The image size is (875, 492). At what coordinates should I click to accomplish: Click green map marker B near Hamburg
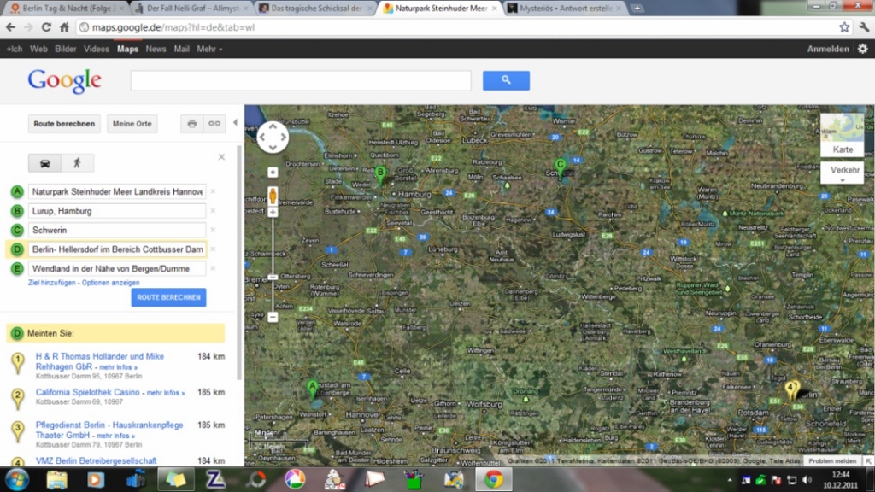tap(380, 174)
